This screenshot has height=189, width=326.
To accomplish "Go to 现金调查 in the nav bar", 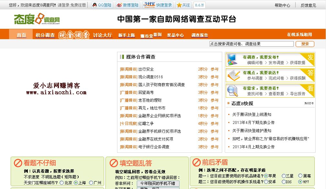I will (74, 35).
